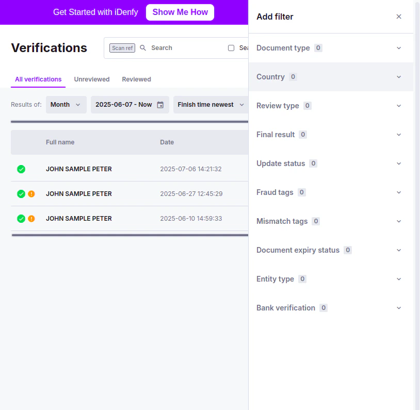The image size is (420, 410).
Task: Close the Add filter panel
Action: click(x=398, y=17)
